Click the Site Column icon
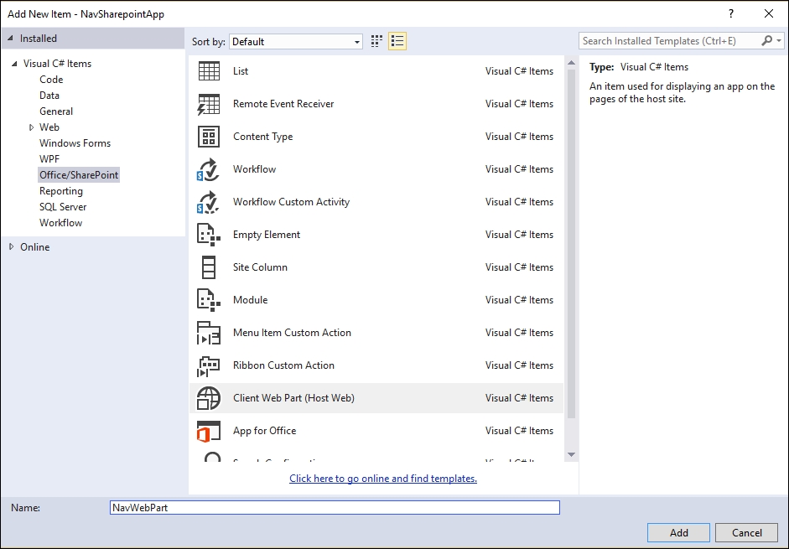The image size is (789, 549). 208,267
